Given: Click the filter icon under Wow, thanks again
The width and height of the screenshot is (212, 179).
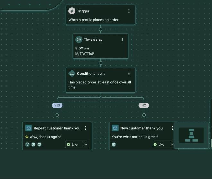Looking at the screenshot, I should [27, 145].
